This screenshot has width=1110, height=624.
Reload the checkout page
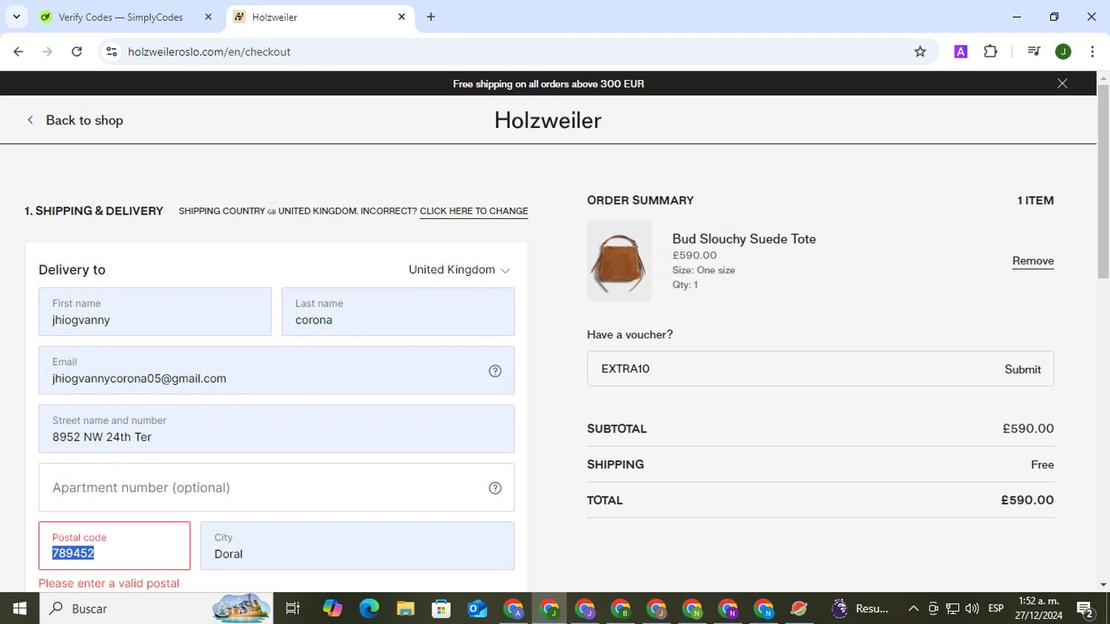[77, 52]
